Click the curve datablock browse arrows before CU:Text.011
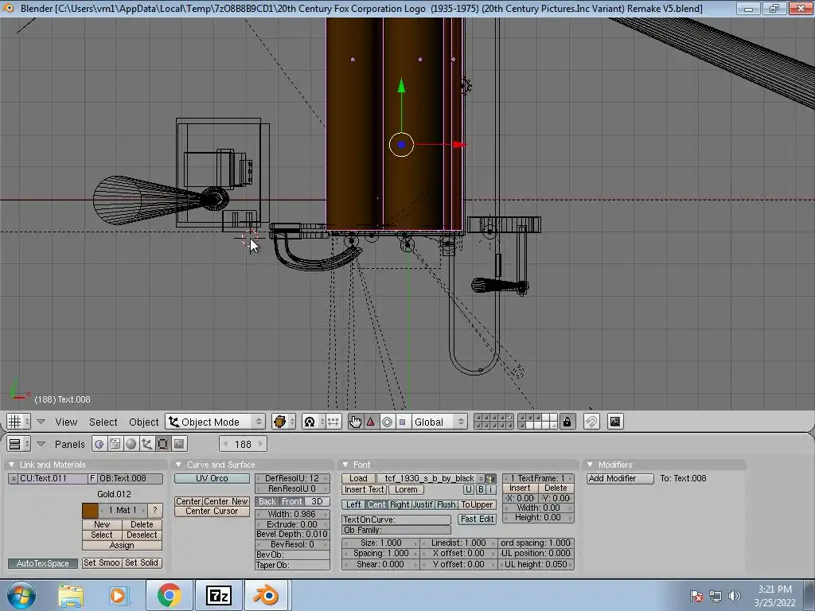The image size is (815, 611). 13,478
